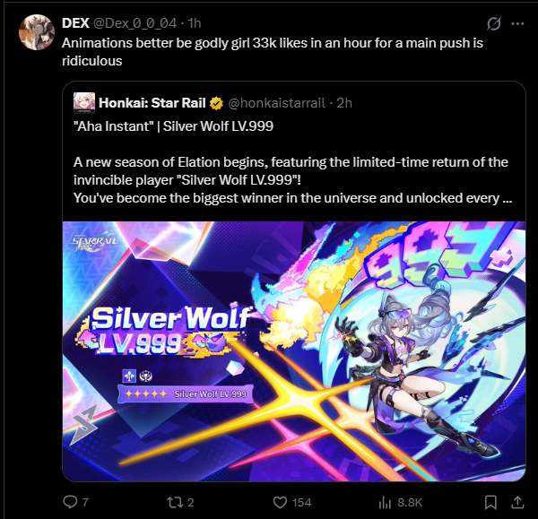
Task: Open the Honkai: Star Rail account name
Action: 152,103
